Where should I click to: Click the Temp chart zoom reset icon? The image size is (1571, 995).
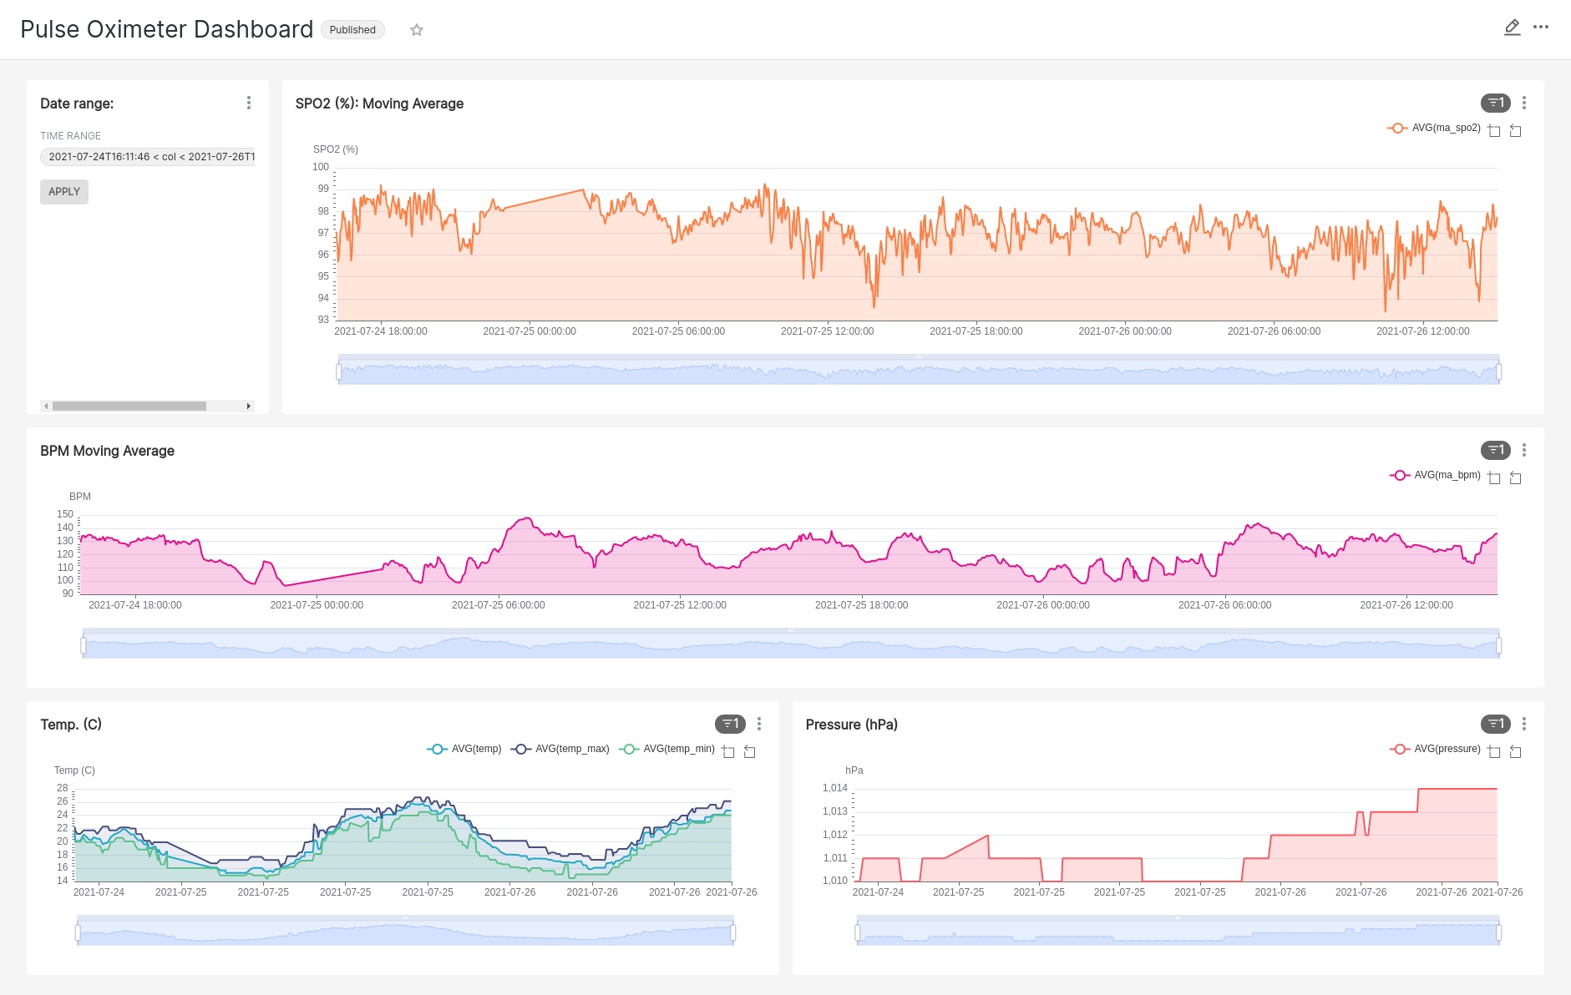(749, 751)
